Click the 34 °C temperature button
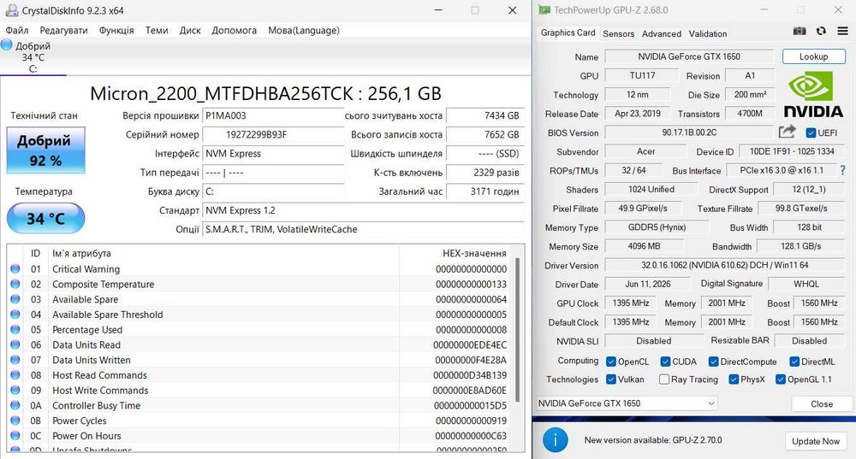 coord(46,218)
